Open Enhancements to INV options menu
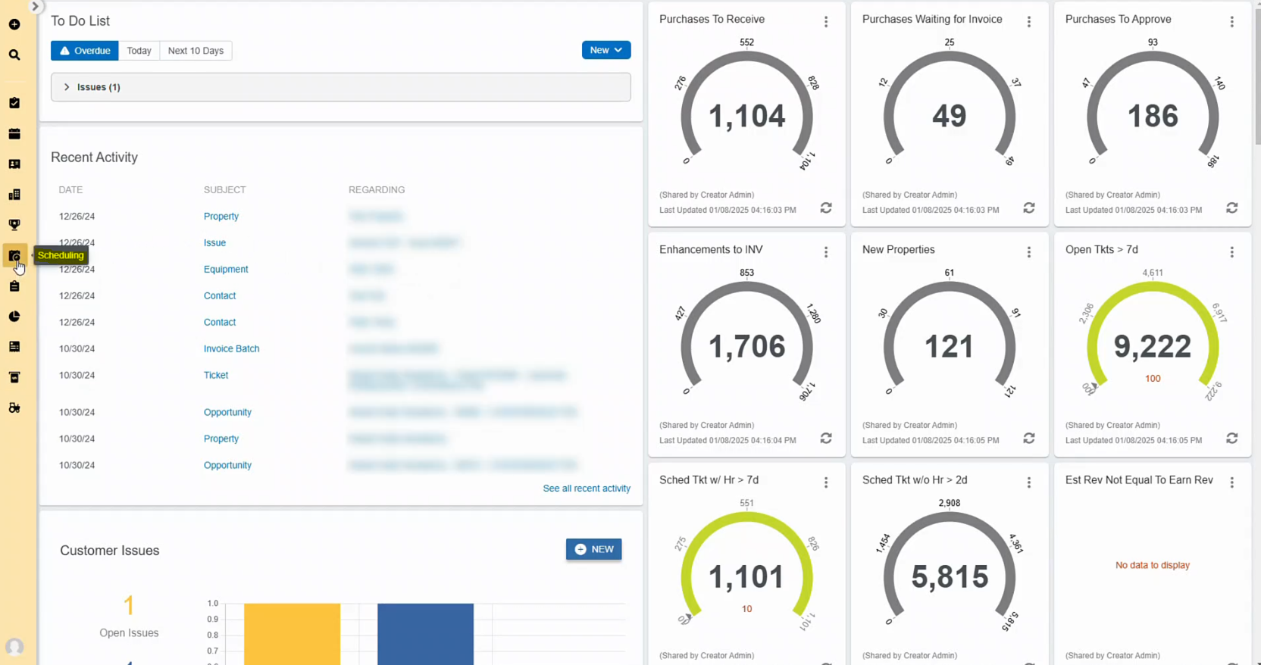Viewport: 1261px width, 665px height. pos(826,252)
